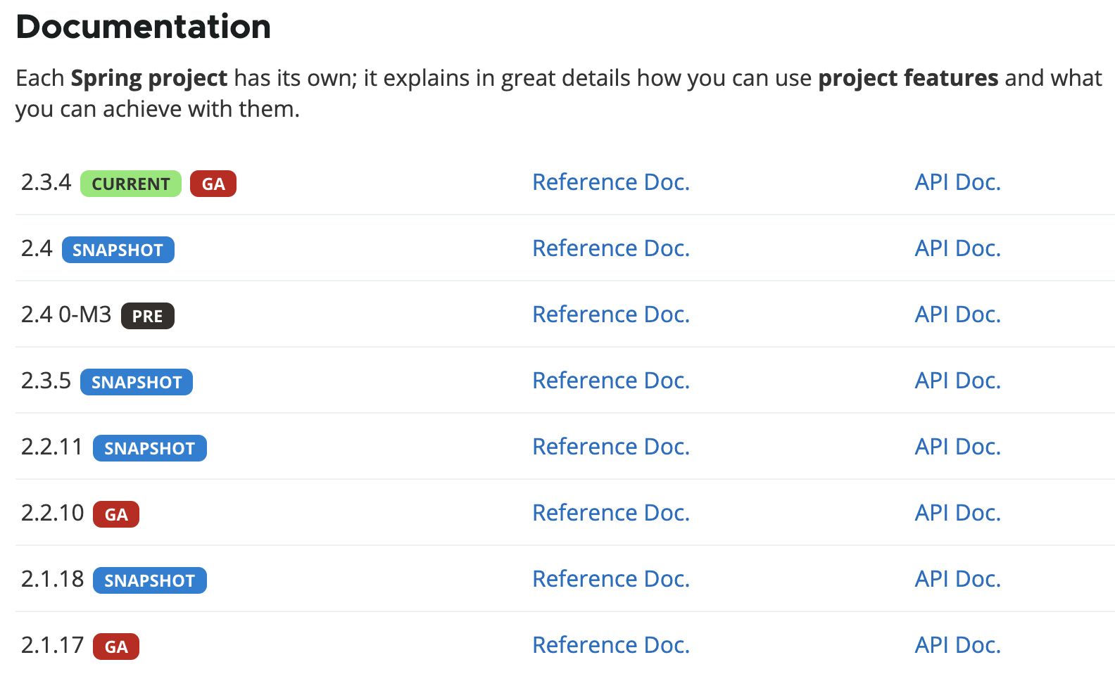
Task: Open Reference Doc for 2.4 0-M3
Action: point(610,314)
